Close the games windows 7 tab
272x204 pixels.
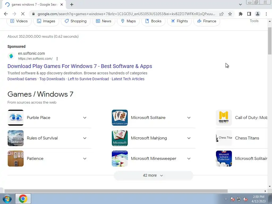62,5
